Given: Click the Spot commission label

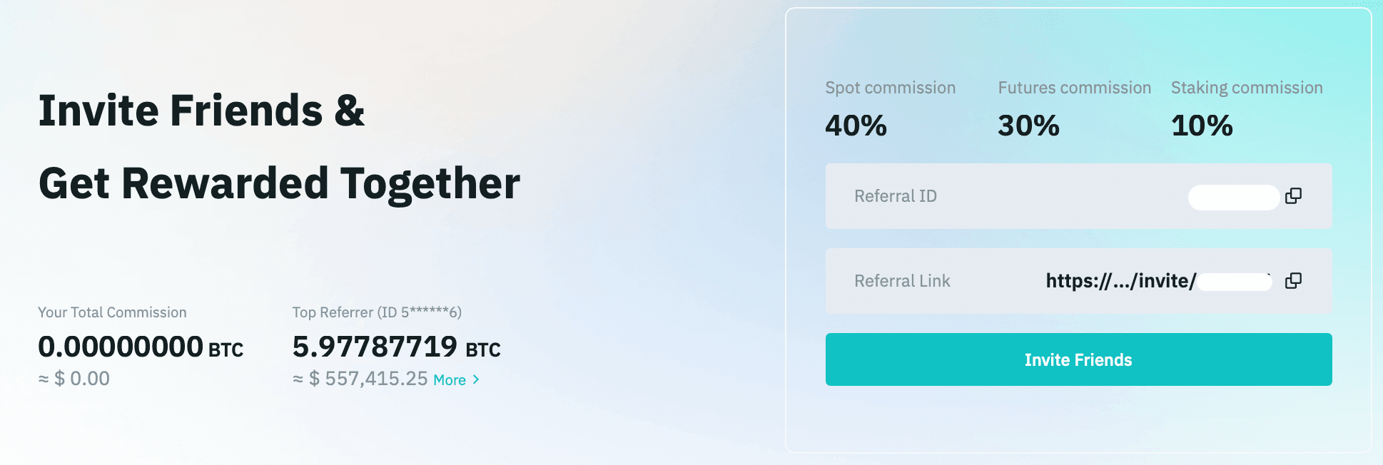Looking at the screenshot, I should [x=890, y=88].
